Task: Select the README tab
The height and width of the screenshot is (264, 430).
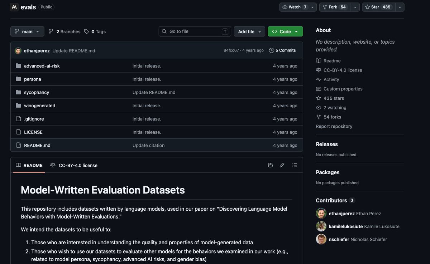Action: click(29, 165)
